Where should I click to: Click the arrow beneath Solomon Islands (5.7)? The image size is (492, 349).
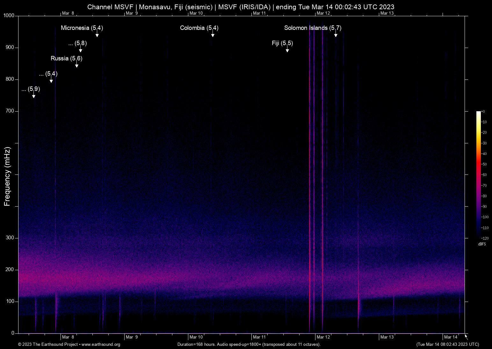[x=336, y=35]
